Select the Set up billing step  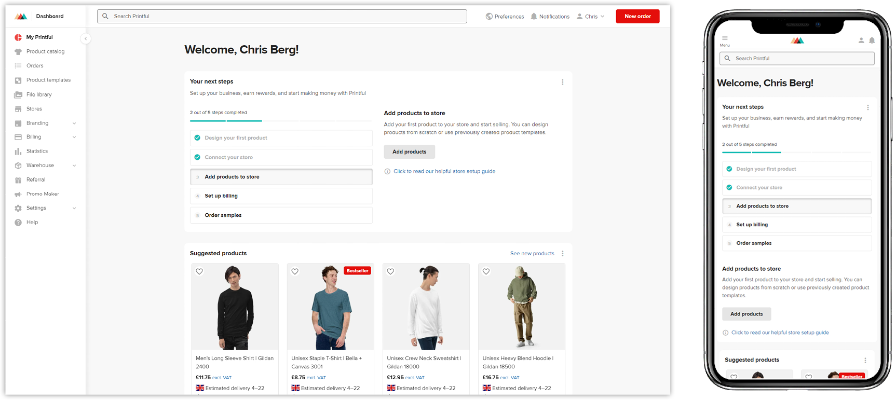281,196
